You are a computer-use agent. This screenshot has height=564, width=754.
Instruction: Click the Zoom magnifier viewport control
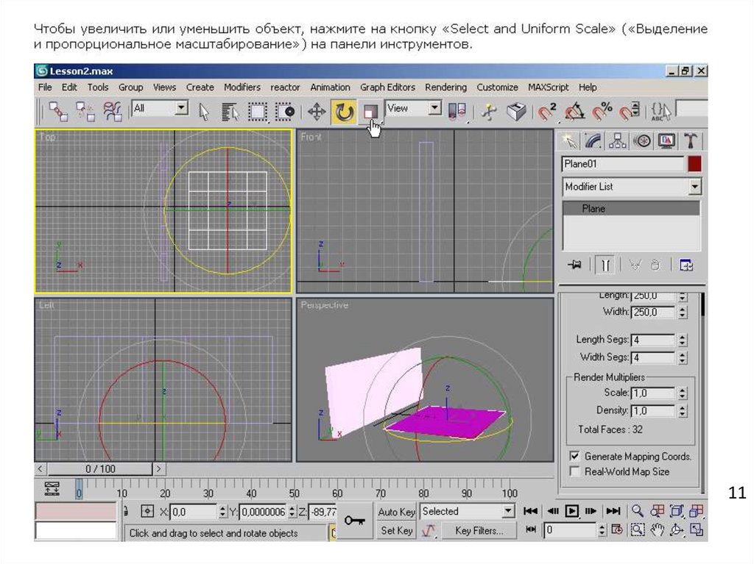pyautogui.click(x=638, y=511)
